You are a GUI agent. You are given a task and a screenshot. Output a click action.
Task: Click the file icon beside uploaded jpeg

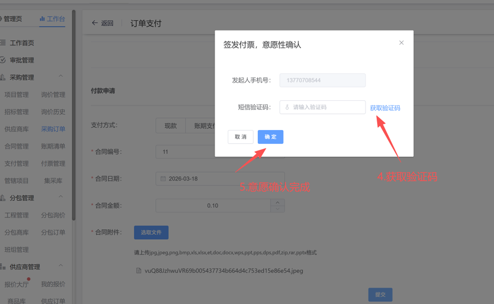[x=139, y=271]
